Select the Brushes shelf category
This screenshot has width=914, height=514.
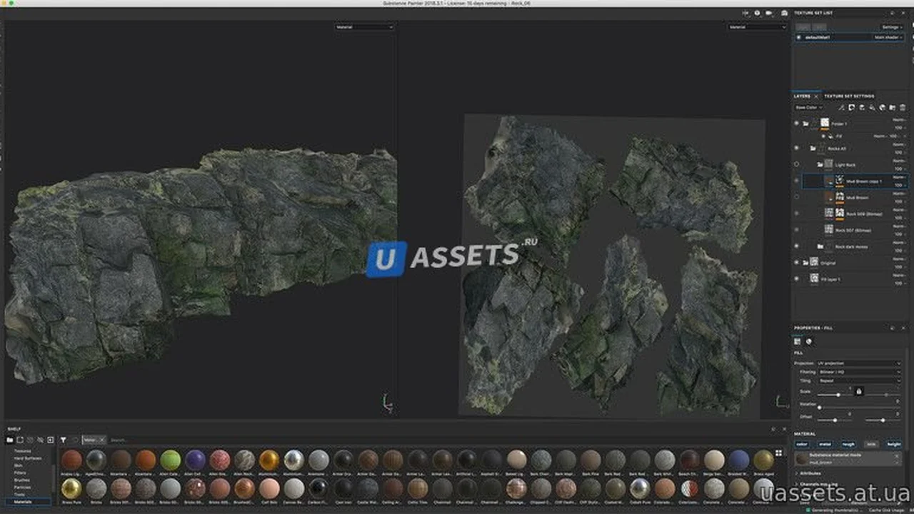click(x=22, y=480)
